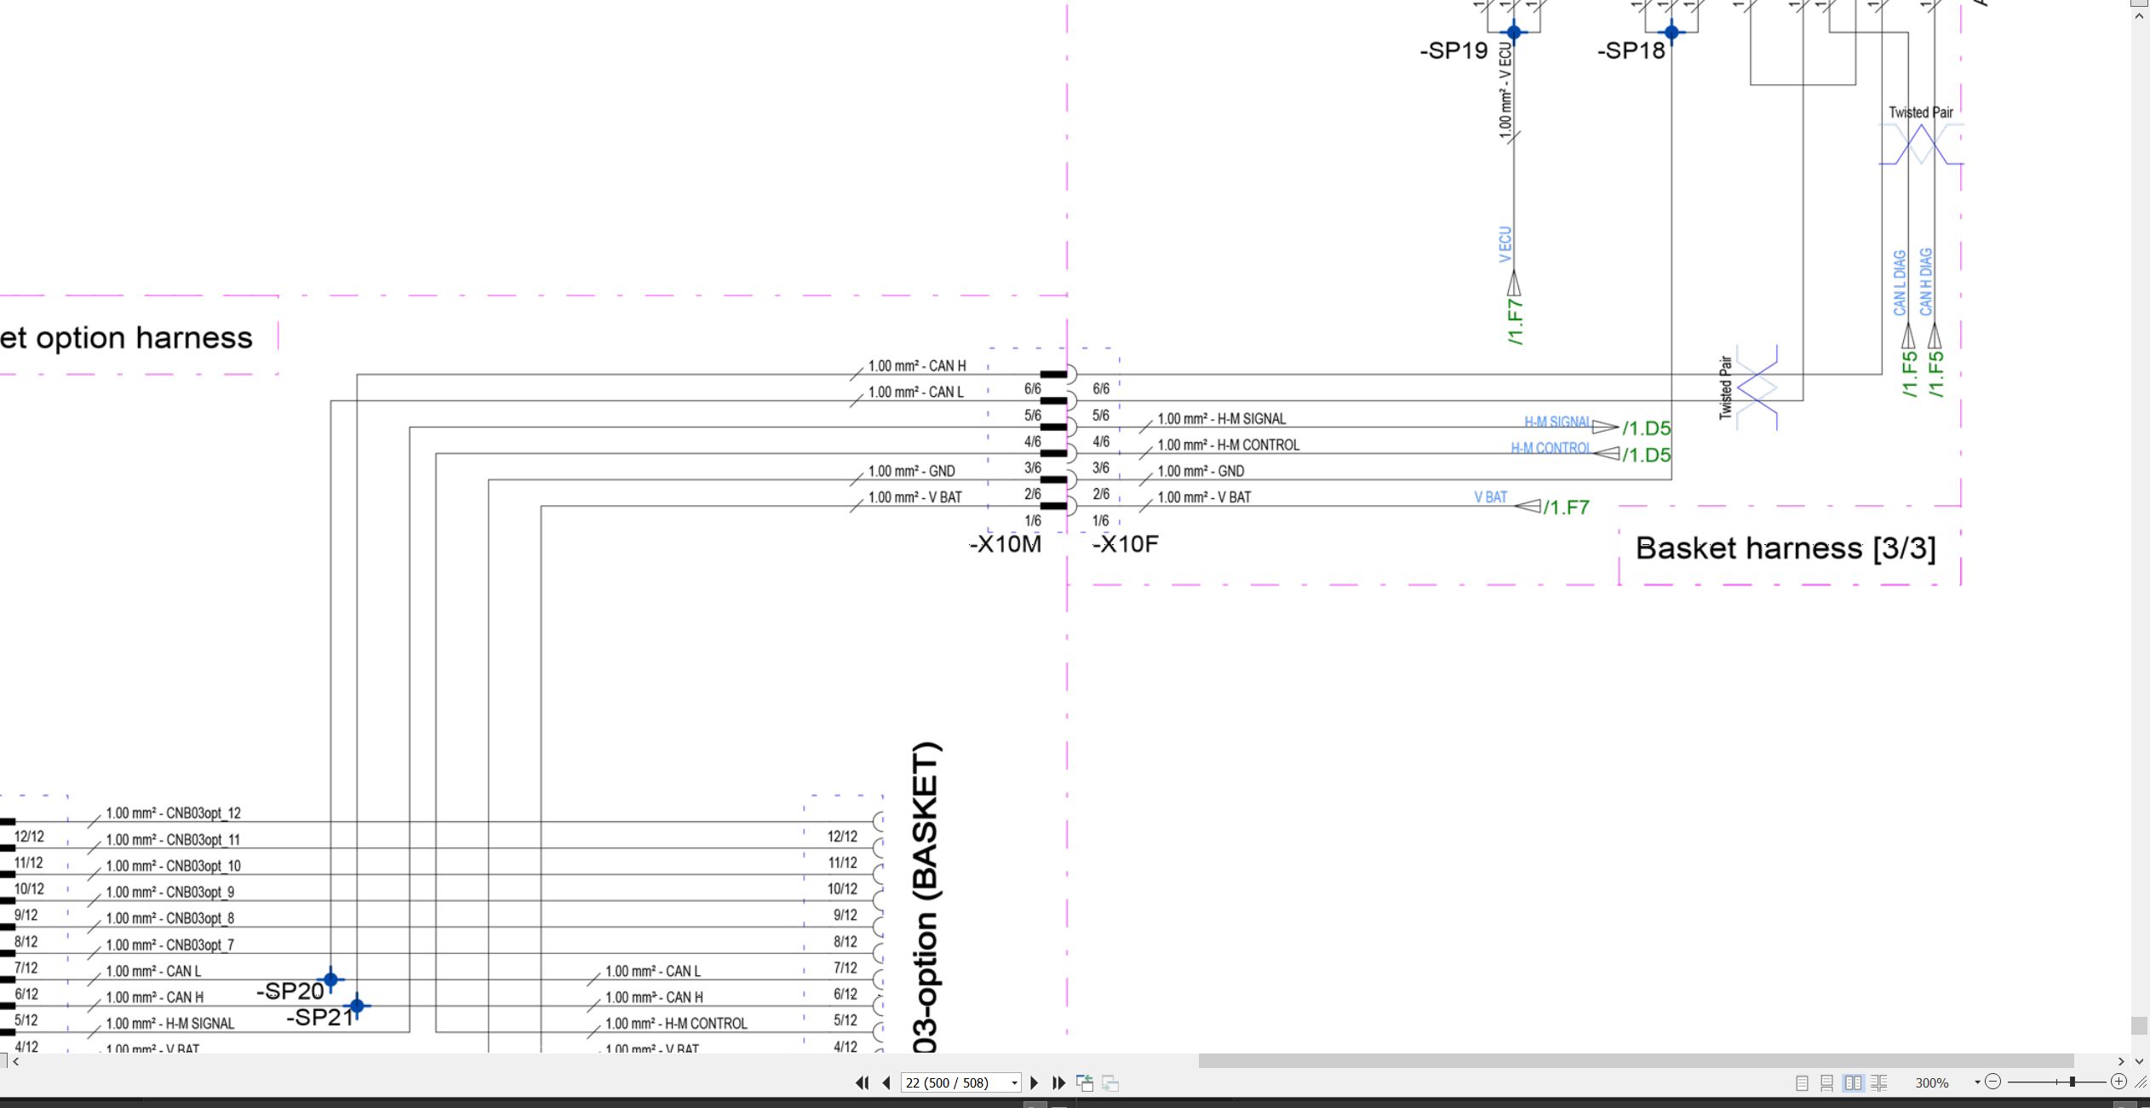Click the grayed next view icon
Image resolution: width=2150 pixels, height=1108 pixels.
click(1110, 1082)
